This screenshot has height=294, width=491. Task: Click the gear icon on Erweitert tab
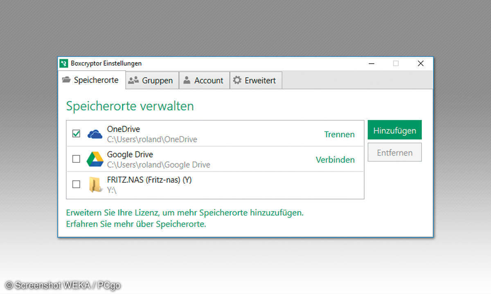click(237, 80)
